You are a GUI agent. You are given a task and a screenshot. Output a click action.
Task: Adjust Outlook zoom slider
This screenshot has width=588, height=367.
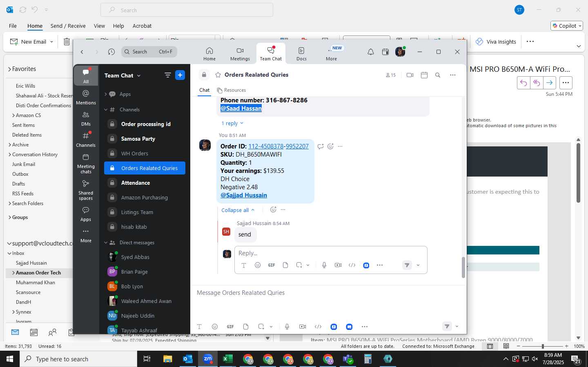tap(543, 346)
